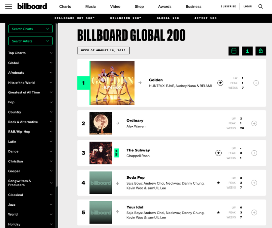Expand the Golden entry with plus button
The height and width of the screenshot is (228, 272).
[256, 83]
